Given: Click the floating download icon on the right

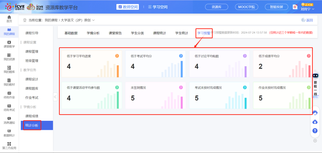Looking at the screenshot, I should point(315,122).
